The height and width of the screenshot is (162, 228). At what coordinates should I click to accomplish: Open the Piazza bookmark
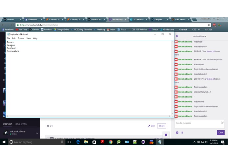tap(122, 30)
